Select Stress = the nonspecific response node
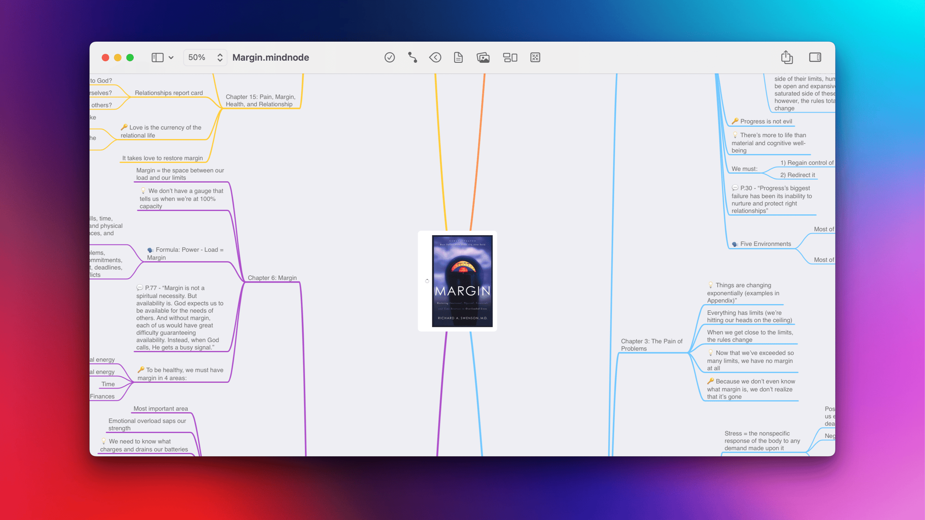The width and height of the screenshot is (925, 520). coord(762,441)
